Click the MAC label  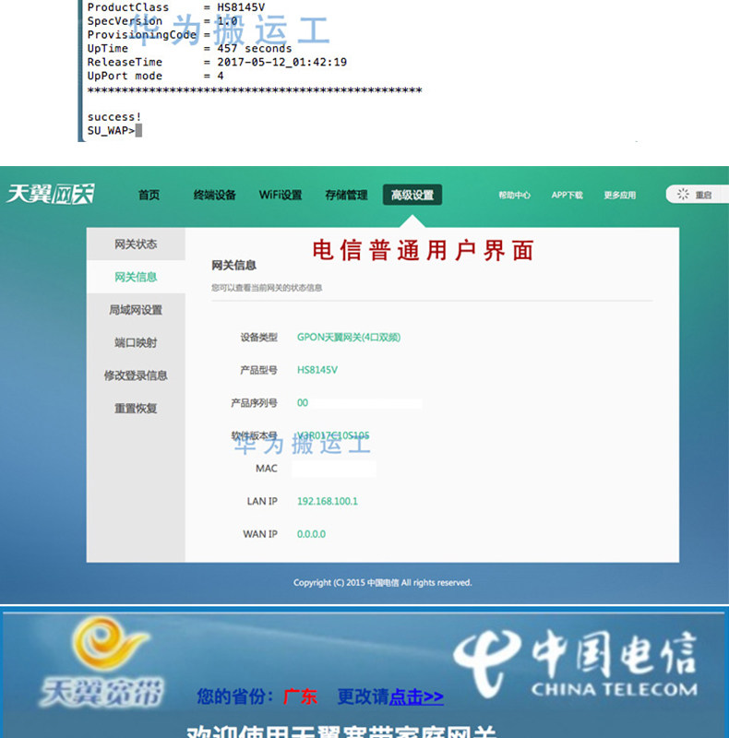click(266, 469)
